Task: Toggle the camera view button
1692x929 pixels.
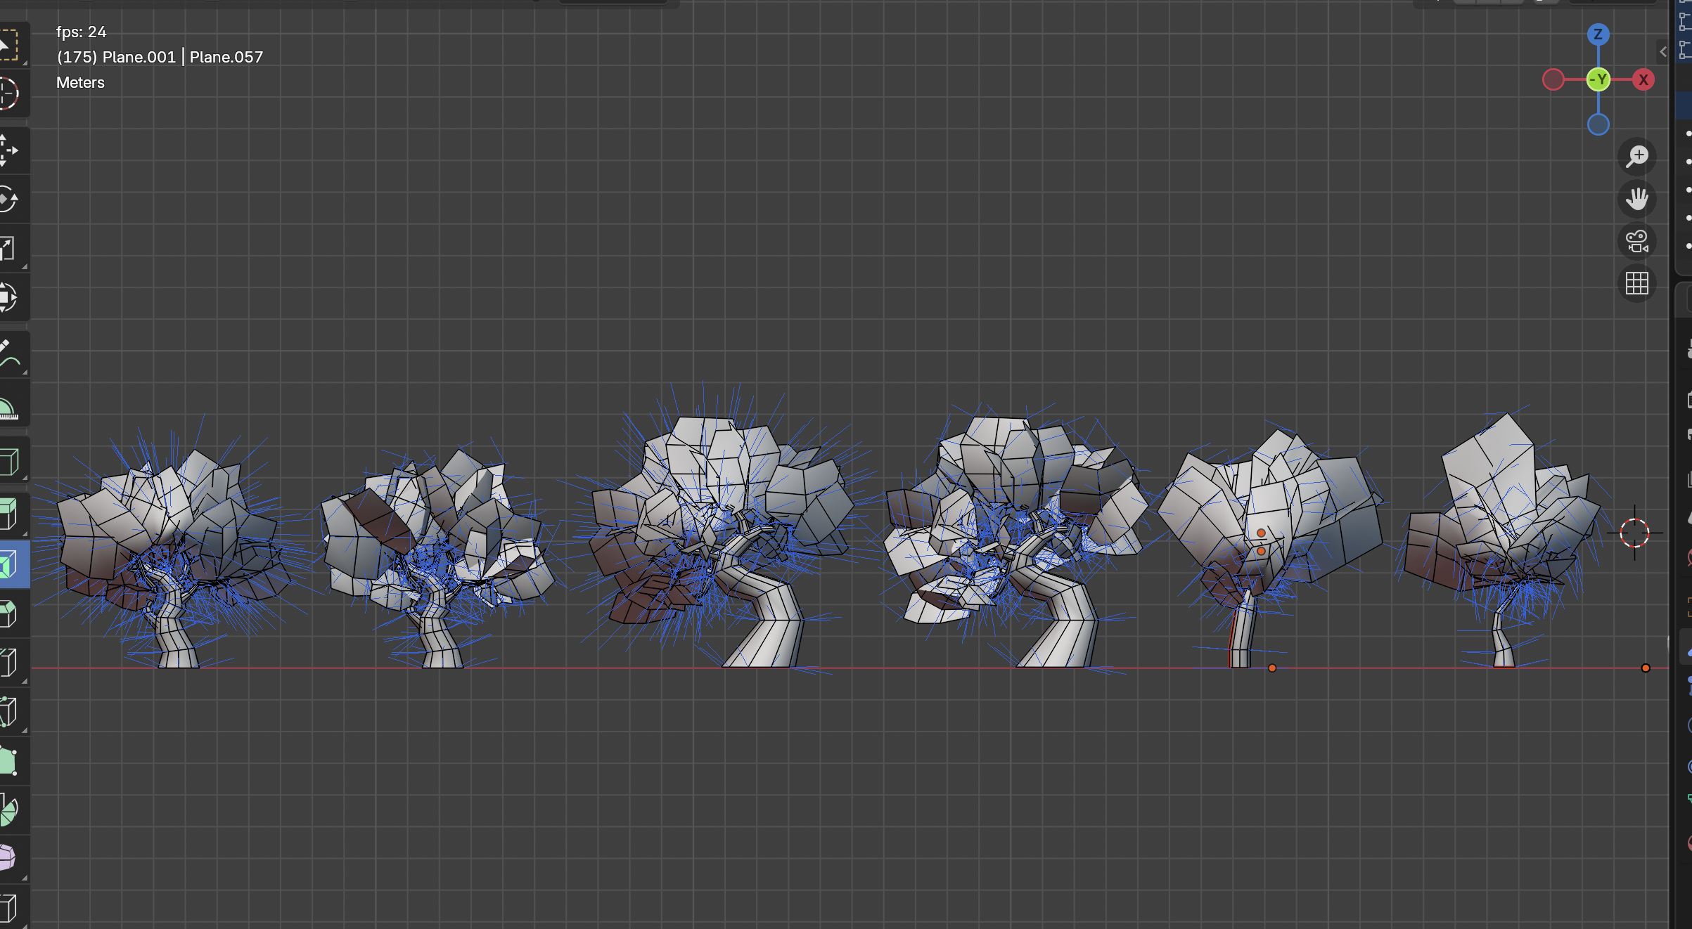Action: point(1636,241)
